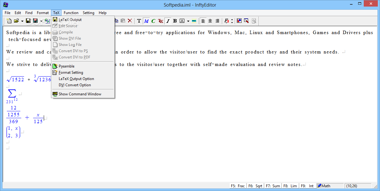The height and width of the screenshot is (191, 380).
Task: Switch to Text mode with the T icon
Action: tap(139, 21)
